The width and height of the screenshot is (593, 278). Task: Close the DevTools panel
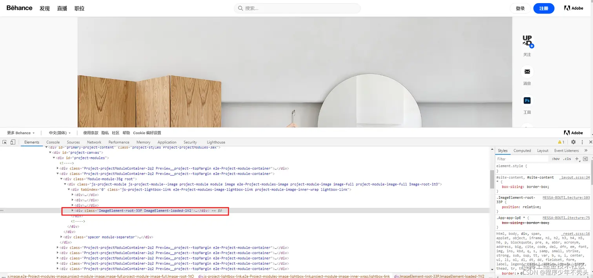tap(590, 142)
